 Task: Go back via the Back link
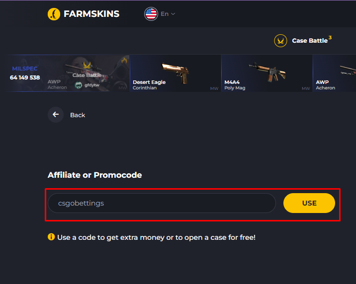78,115
